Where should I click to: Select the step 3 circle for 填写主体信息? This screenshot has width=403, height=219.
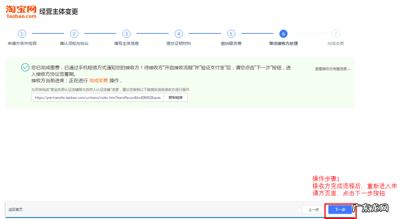point(126,34)
